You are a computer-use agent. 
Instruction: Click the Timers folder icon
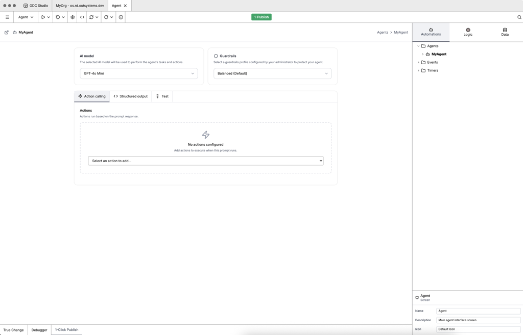[x=423, y=70]
